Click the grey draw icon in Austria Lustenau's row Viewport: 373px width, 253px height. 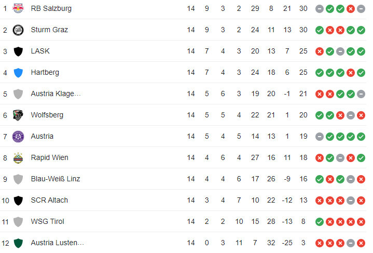tap(351, 243)
